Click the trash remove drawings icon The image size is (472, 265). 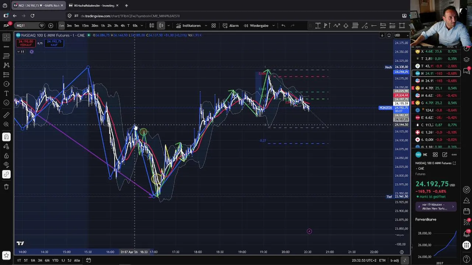tap(6, 187)
